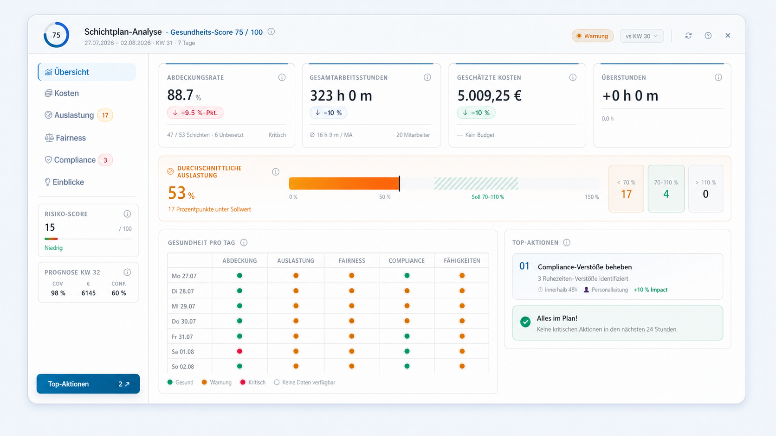The image size is (776, 436).
Task: Click info icon on Überstunden card
Action: pyautogui.click(x=718, y=77)
